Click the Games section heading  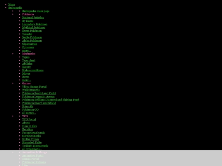pos(26,84)
